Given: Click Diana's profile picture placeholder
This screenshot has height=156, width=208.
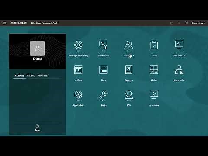Looking at the screenshot, I should coord(37,49).
